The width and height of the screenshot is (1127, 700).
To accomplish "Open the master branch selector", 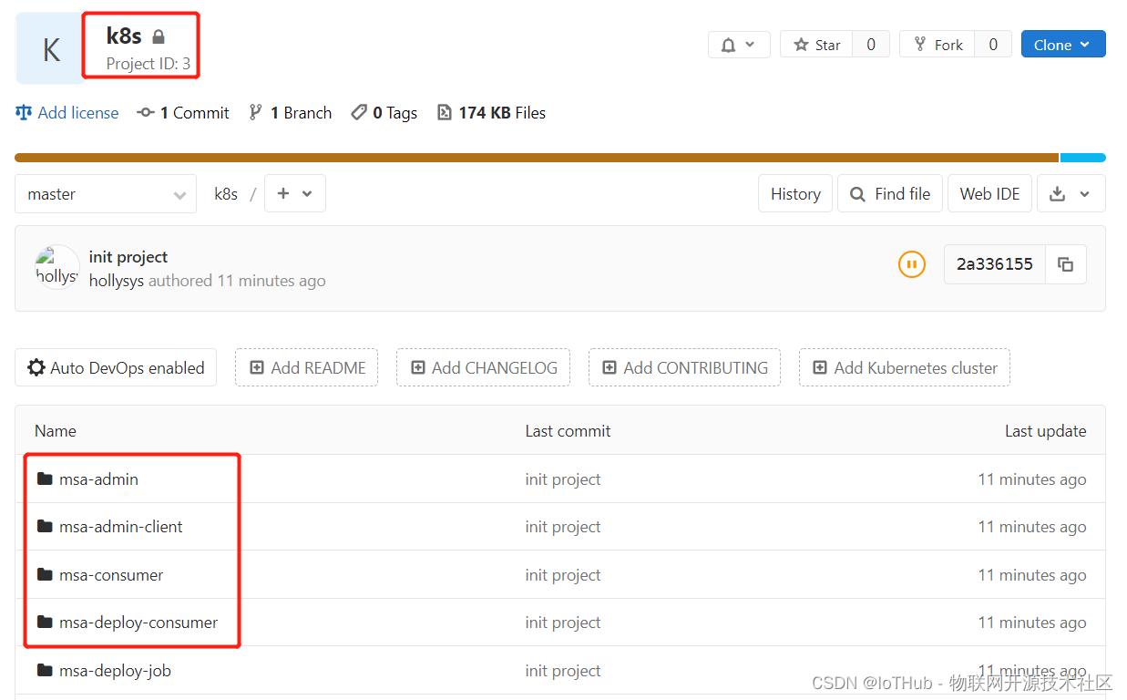I will coord(106,194).
